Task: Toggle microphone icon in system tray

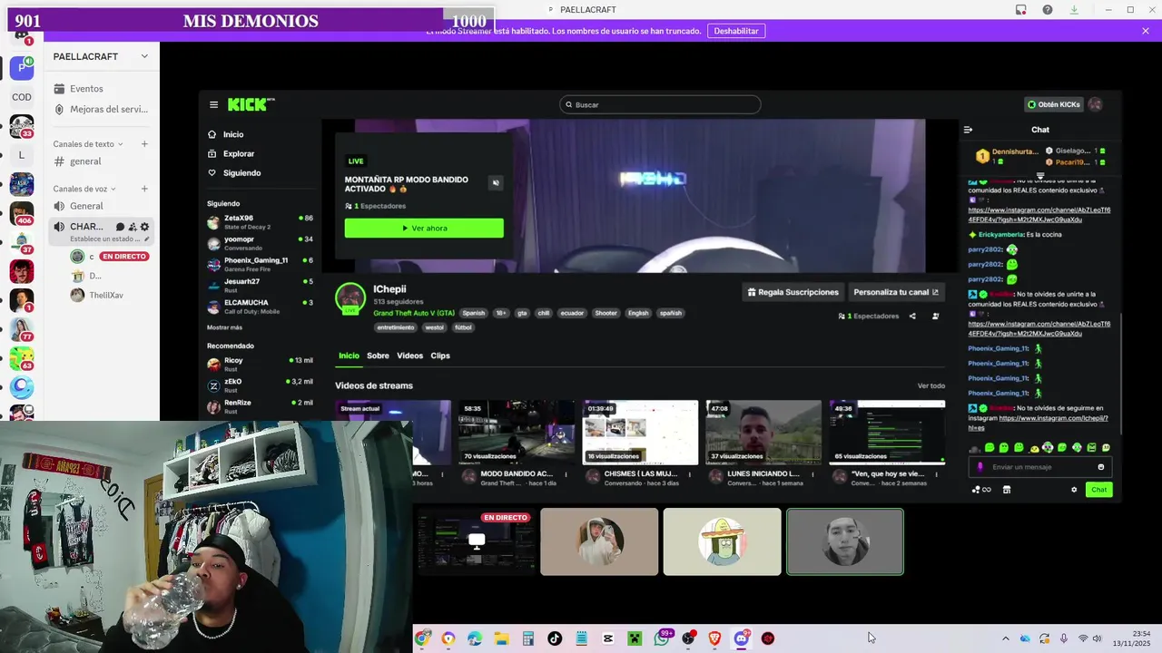Action: 1063,638
